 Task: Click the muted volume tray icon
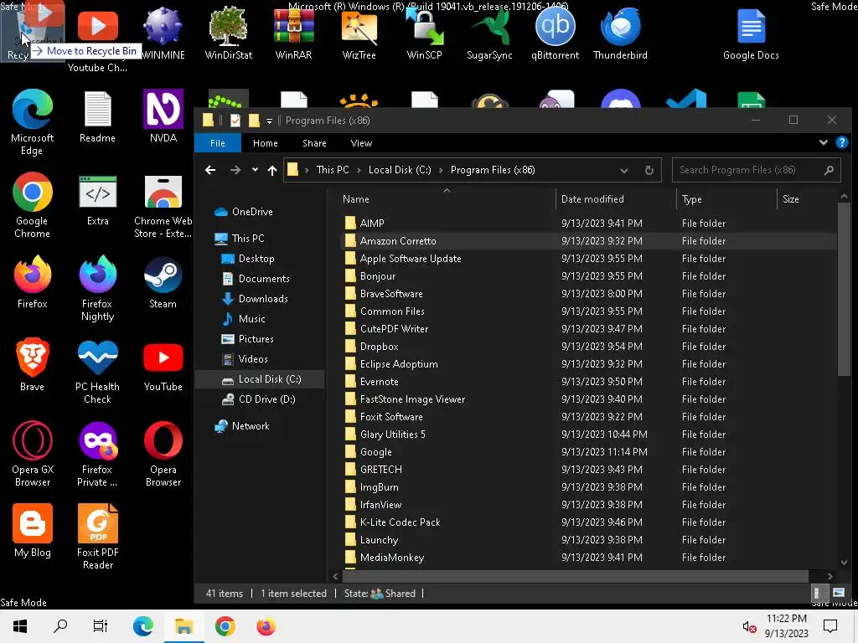749,626
